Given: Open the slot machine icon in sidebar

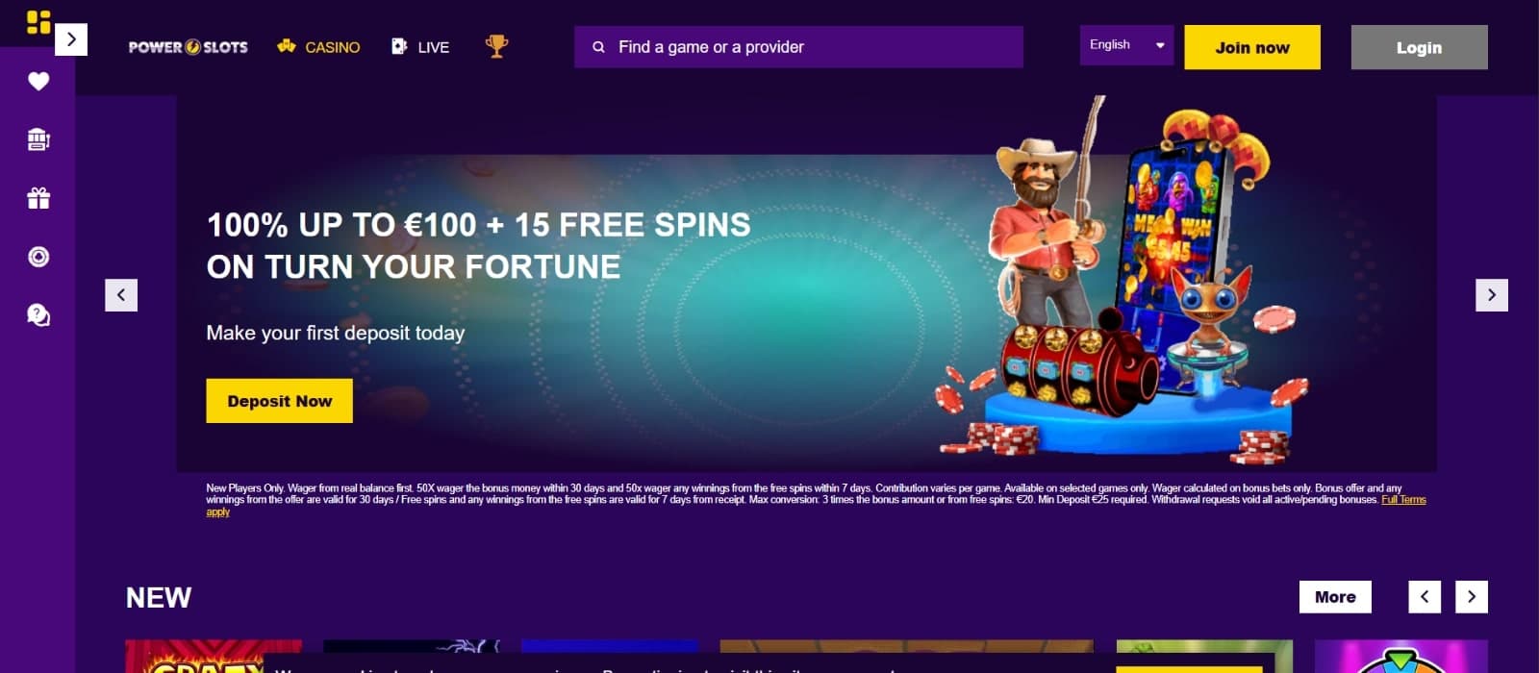Looking at the screenshot, I should click(x=38, y=139).
